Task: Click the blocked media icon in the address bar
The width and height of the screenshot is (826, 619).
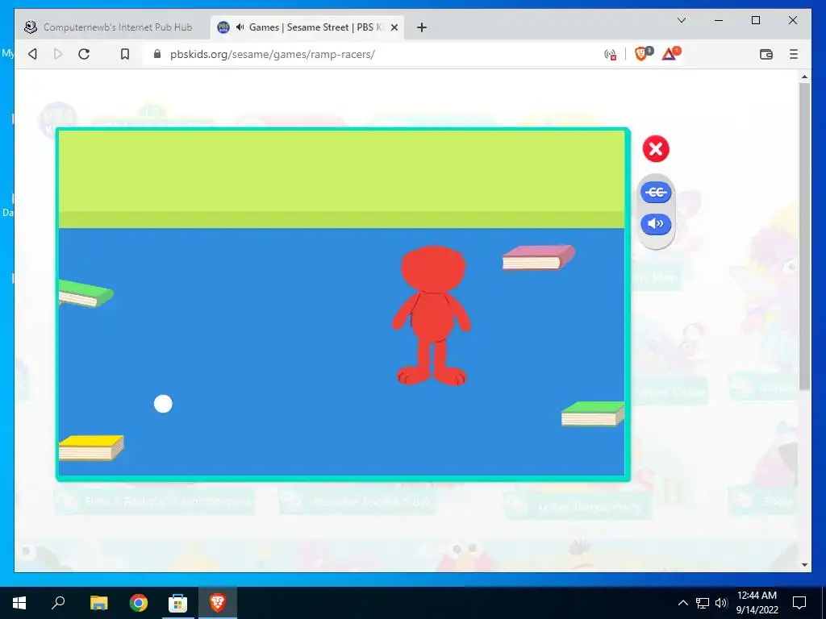Action: (611, 54)
